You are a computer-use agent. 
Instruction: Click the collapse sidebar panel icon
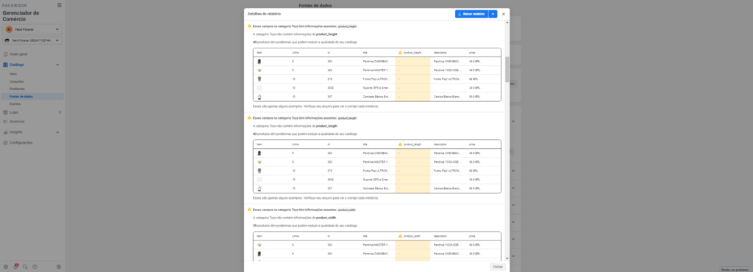59,267
